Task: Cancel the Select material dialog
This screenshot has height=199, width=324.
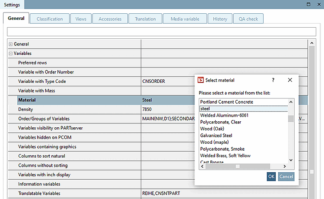Action: click(x=286, y=177)
